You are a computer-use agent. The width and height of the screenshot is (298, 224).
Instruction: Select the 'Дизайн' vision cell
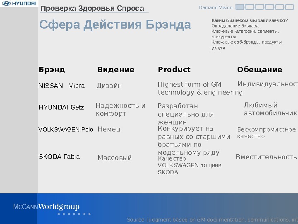coord(109,86)
